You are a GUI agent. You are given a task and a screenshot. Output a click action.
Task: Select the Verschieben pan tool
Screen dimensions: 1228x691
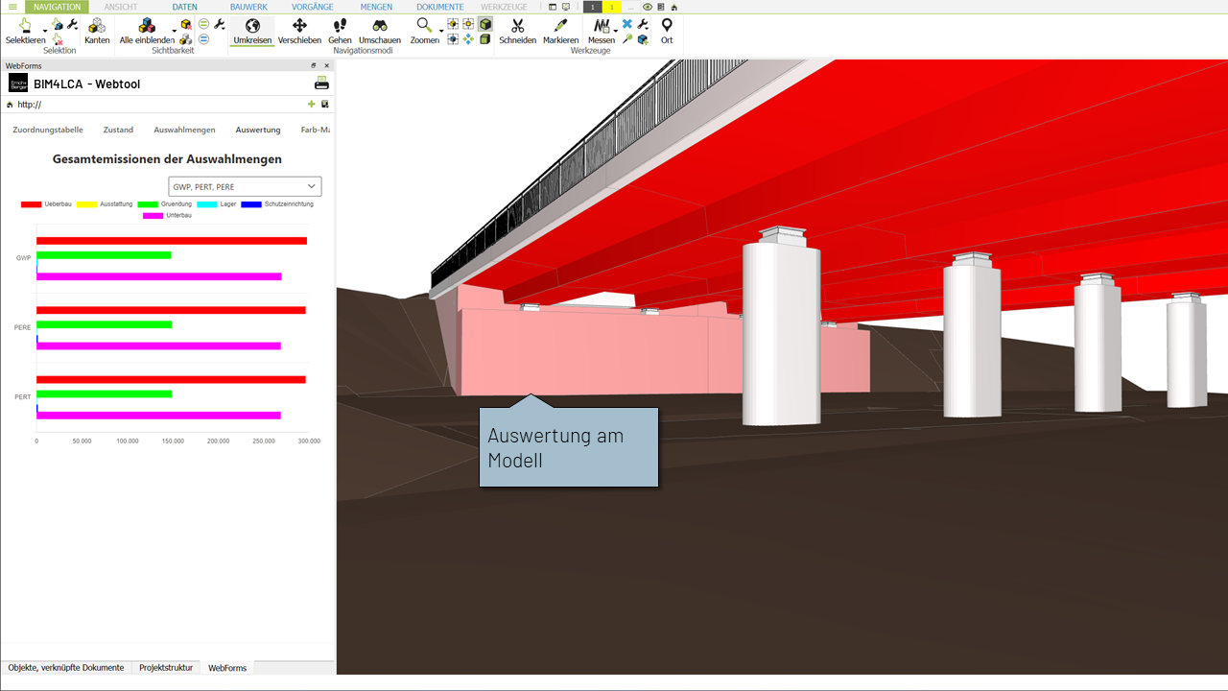coord(299,31)
